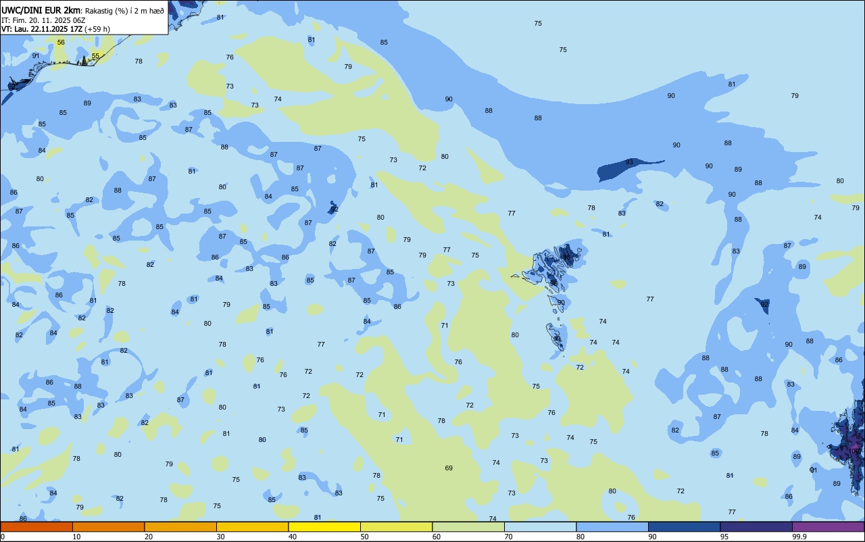Click the "99.9" legend tick label
865x542 pixels.
click(800, 537)
